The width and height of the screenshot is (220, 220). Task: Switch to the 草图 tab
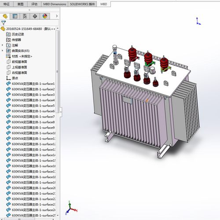click(x=20, y=4)
